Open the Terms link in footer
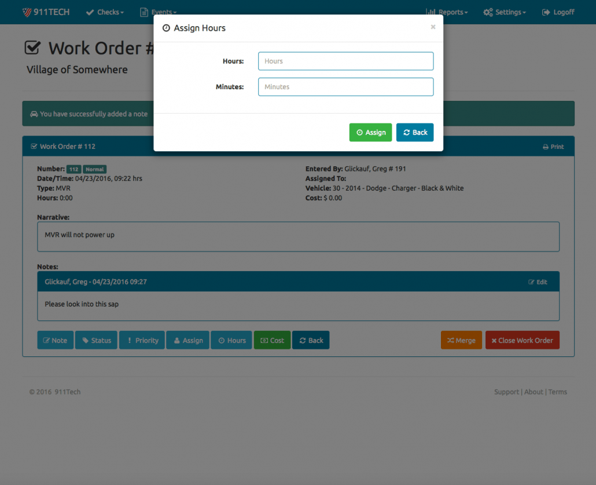 (558, 392)
